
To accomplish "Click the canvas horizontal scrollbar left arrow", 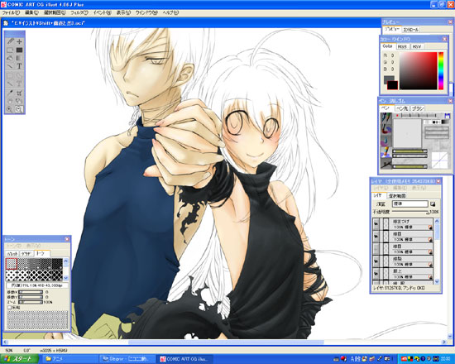I will coord(6,342).
